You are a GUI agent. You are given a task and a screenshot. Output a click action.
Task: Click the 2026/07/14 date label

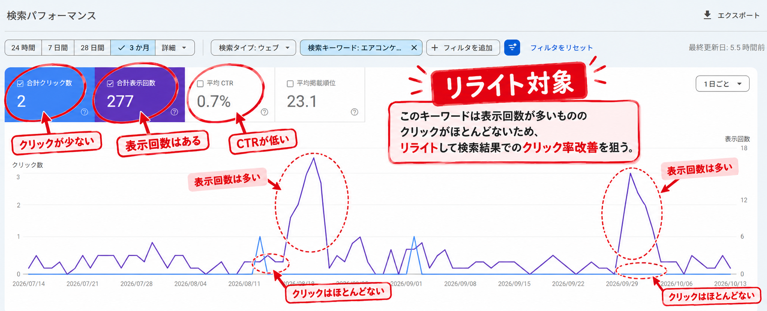click(29, 284)
